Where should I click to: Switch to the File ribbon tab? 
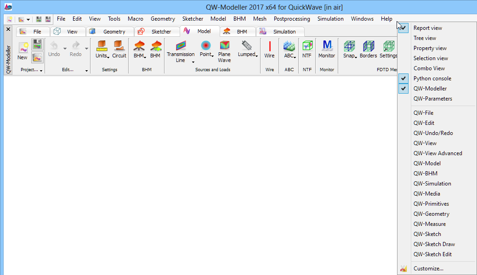(x=33, y=32)
